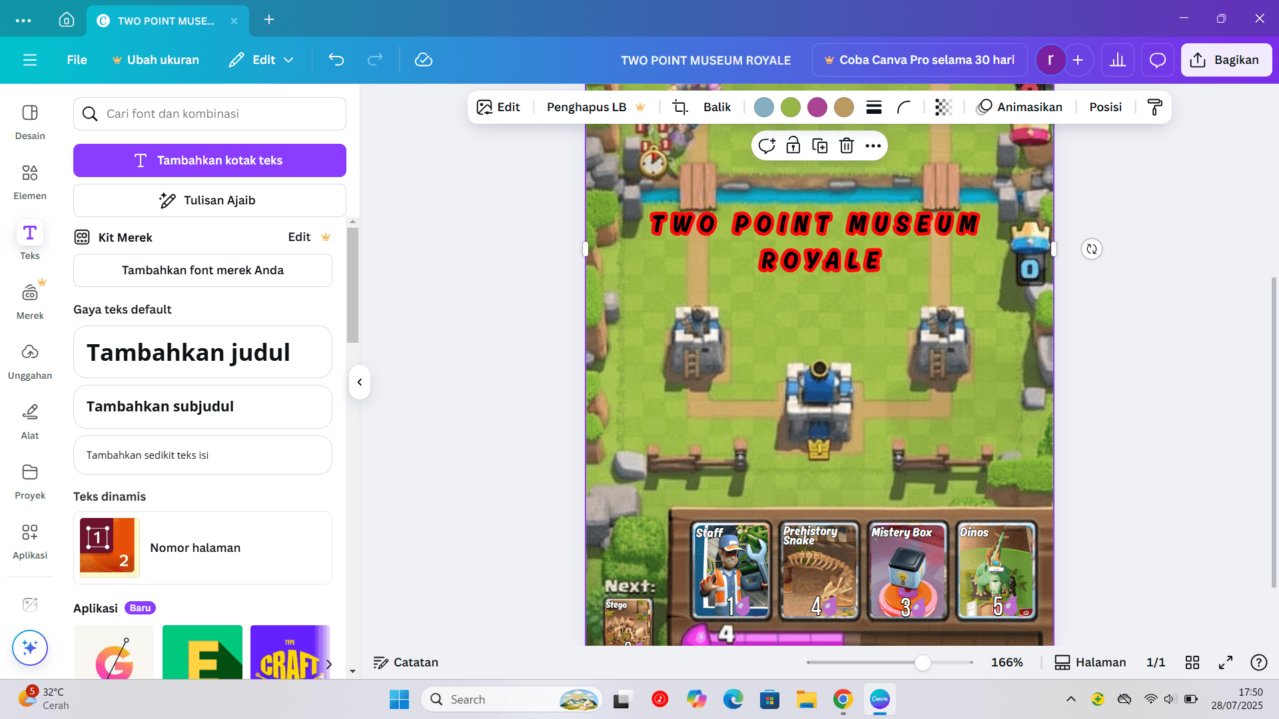Click the font search input field
This screenshot has height=719, width=1279.
click(x=210, y=114)
